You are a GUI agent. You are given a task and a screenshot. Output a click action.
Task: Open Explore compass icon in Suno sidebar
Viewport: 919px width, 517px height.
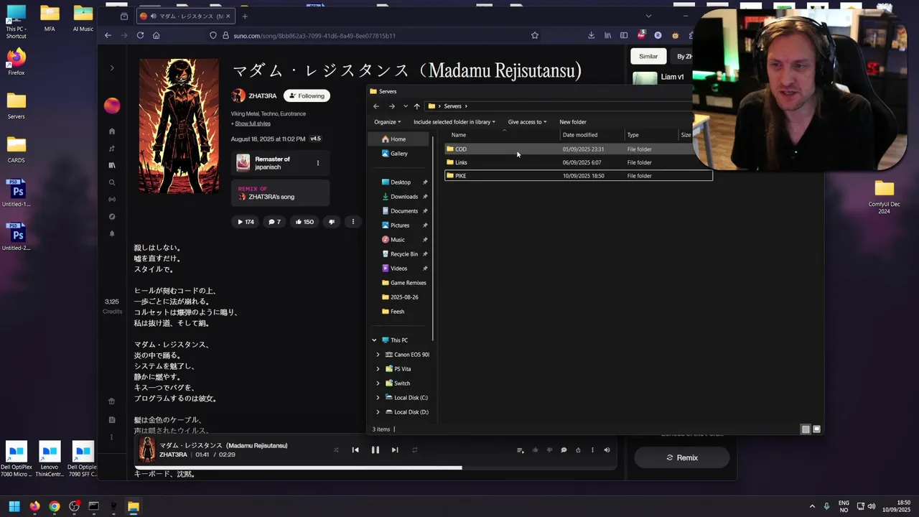click(x=112, y=217)
